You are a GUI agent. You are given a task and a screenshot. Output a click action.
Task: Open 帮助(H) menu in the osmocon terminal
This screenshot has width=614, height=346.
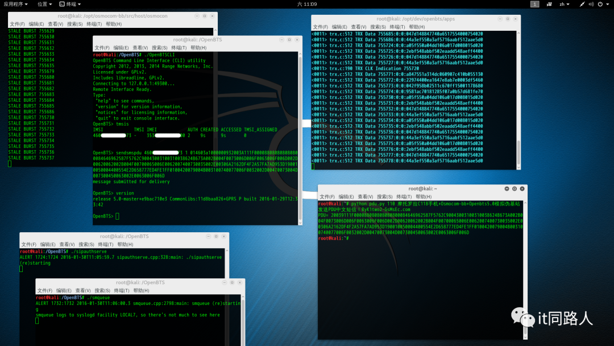pyautogui.click(x=114, y=24)
